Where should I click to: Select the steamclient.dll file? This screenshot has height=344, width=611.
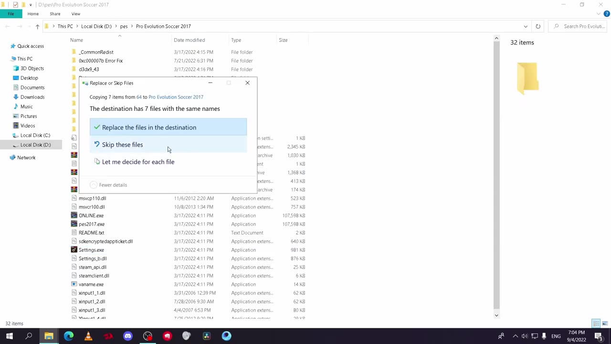coord(94,276)
